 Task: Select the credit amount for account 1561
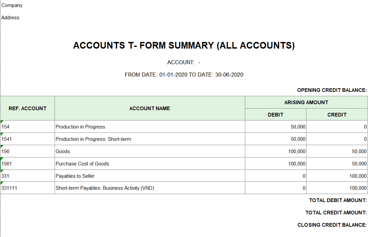[337, 164]
